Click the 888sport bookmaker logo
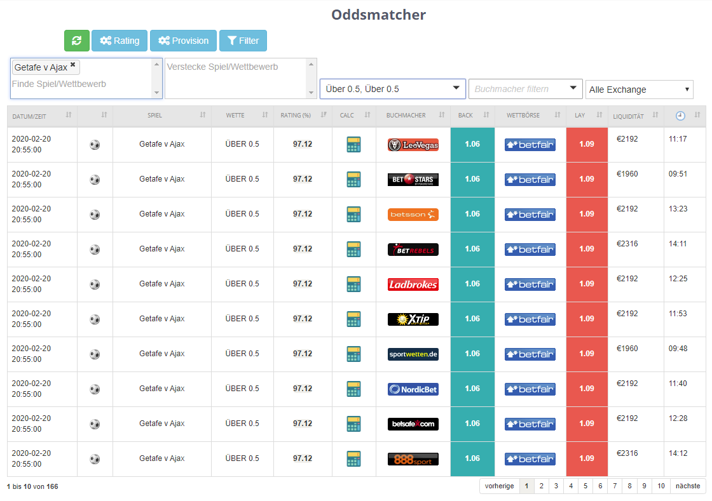712x501 pixels. pyautogui.click(x=413, y=459)
